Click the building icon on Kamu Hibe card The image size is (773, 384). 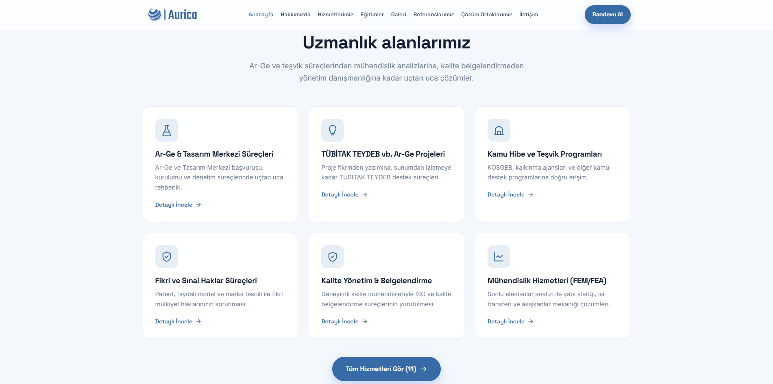(499, 130)
